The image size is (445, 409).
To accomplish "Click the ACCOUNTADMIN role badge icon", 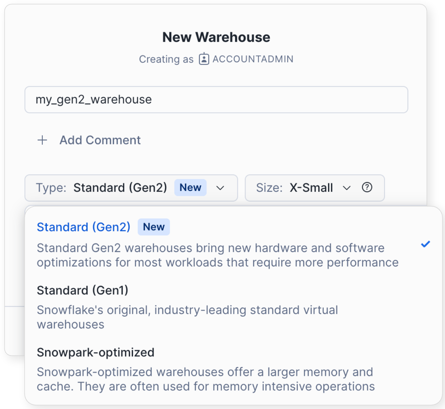I will coord(204,59).
